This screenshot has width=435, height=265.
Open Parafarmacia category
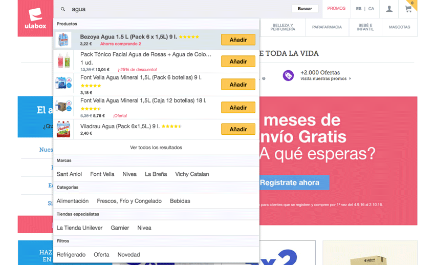pos(327,27)
